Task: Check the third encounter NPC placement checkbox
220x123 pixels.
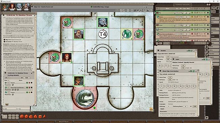Action: (x=13, y=94)
